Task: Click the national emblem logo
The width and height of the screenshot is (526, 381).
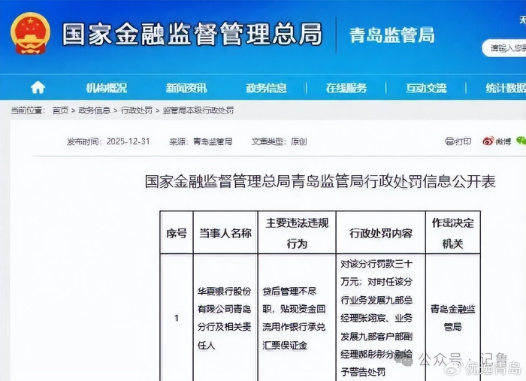Action: pos(30,34)
